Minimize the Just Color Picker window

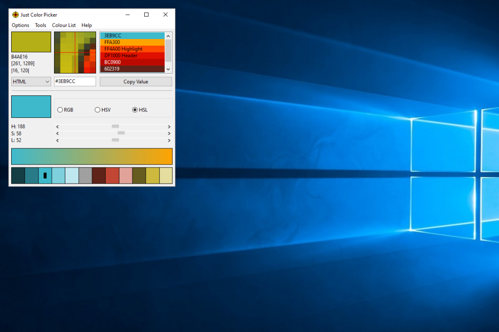[128, 15]
